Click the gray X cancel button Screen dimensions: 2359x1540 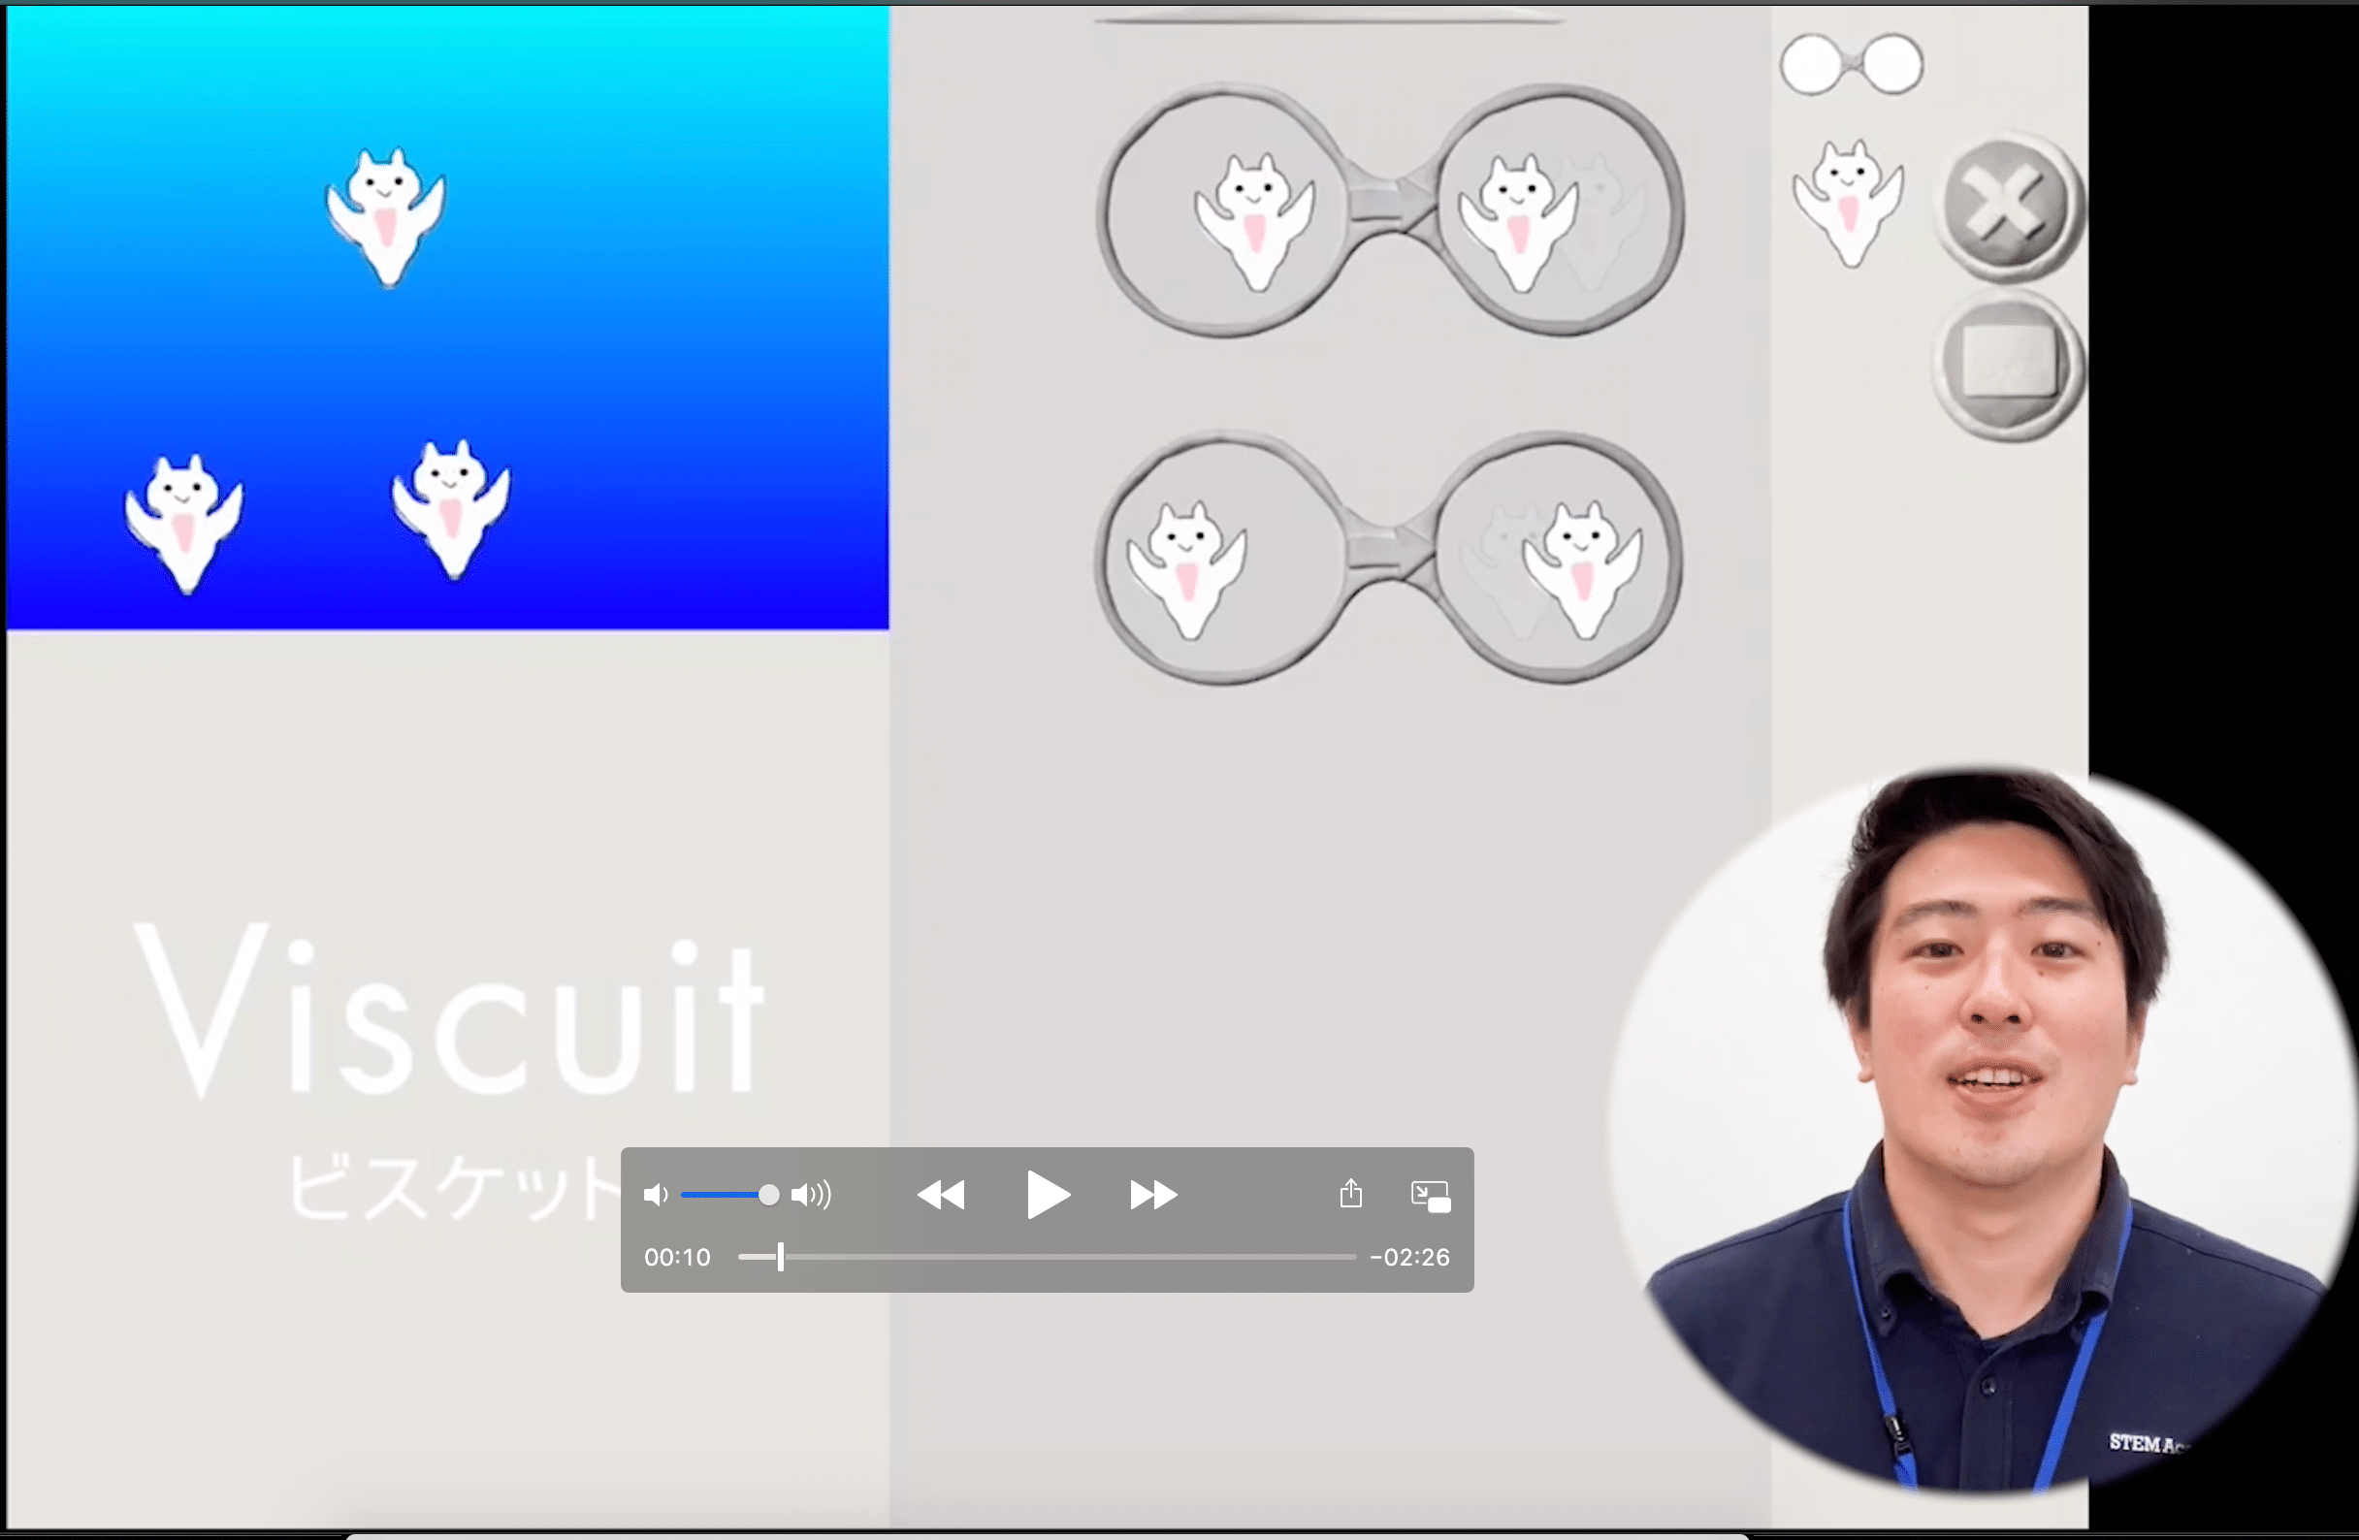click(x=2008, y=208)
